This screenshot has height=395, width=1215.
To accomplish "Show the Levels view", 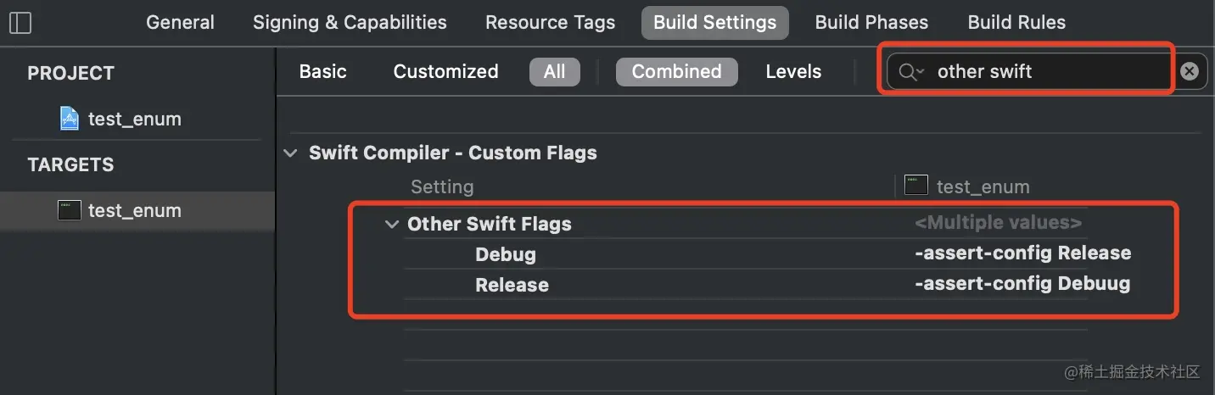I will click(x=793, y=71).
